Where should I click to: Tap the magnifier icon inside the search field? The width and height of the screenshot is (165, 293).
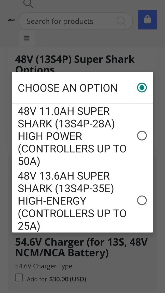coord(121,21)
